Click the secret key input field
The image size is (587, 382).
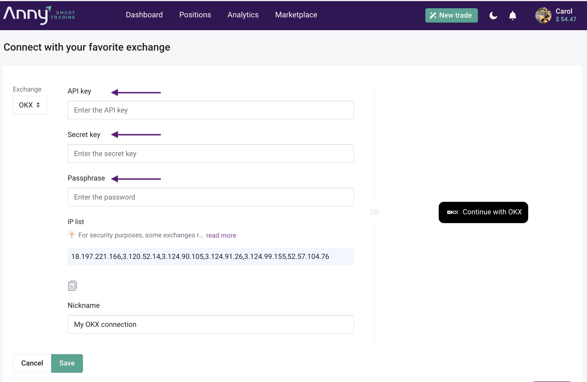(x=211, y=154)
